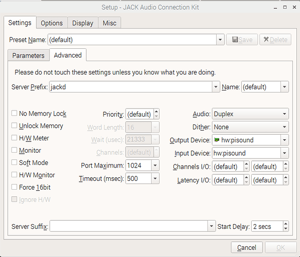The image size is (300, 257).
Task: Increase Start Delay spinner
Action: tap(286, 224)
